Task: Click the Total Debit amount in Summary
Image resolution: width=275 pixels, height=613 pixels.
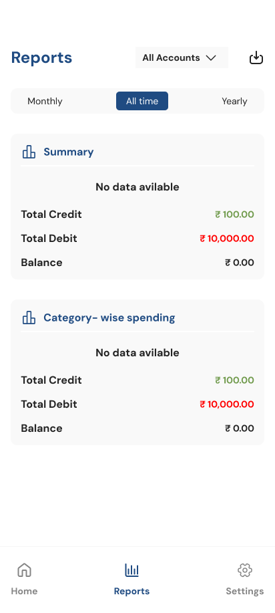Action: [227, 239]
